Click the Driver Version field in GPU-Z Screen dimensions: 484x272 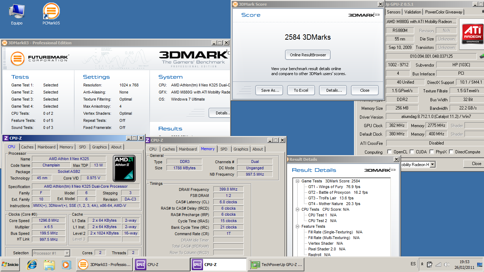pos(435,117)
